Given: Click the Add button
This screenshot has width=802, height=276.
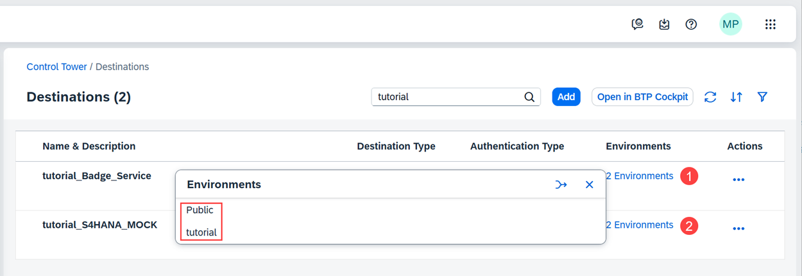Looking at the screenshot, I should [x=566, y=97].
